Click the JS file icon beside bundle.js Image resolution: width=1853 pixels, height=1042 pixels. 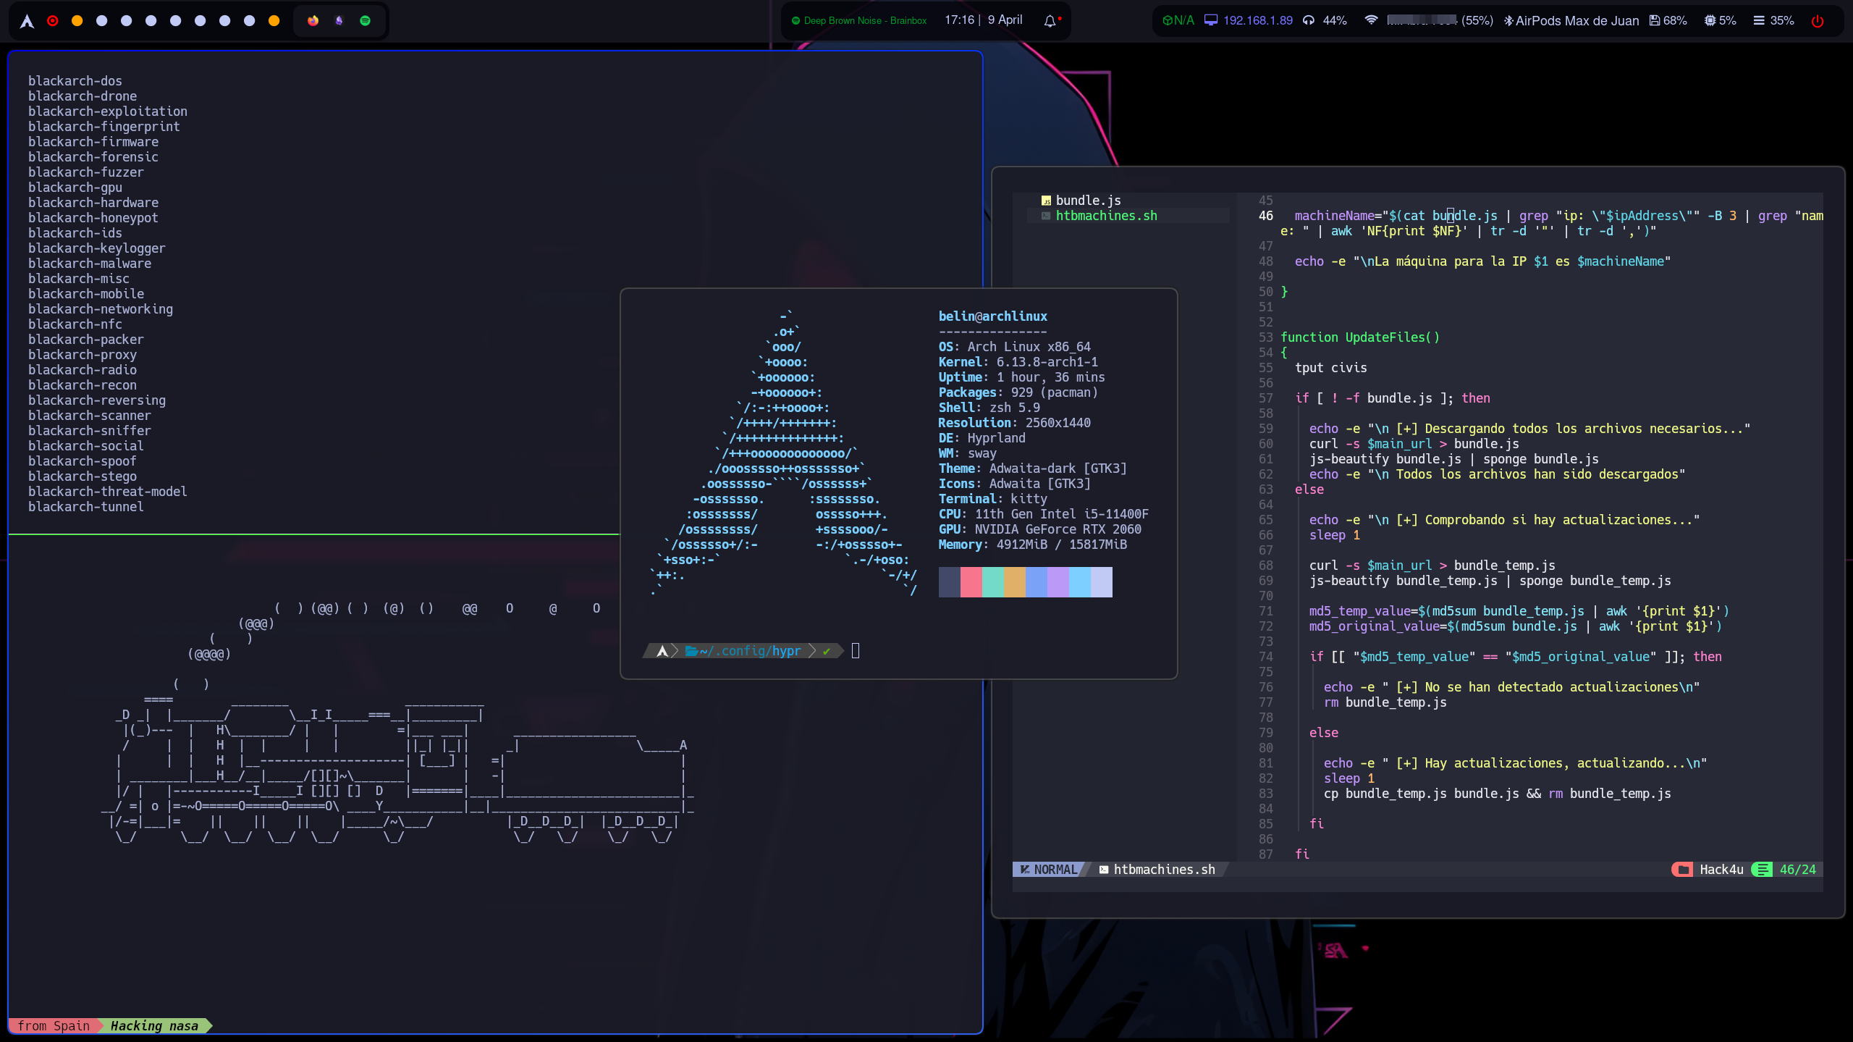(x=1046, y=201)
